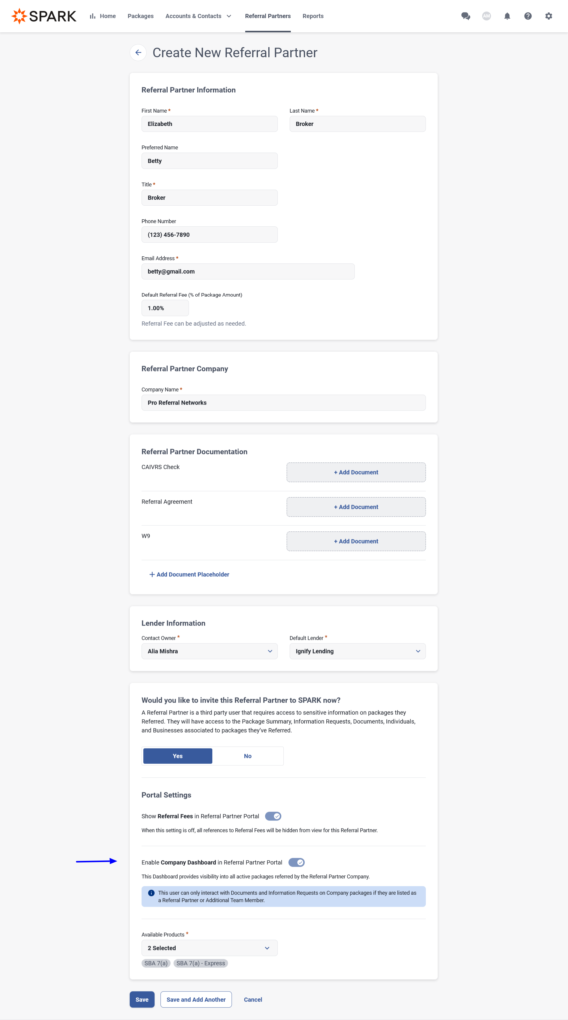Open the Accounts & Contacts menu
The image size is (568, 1020).
[x=198, y=16]
